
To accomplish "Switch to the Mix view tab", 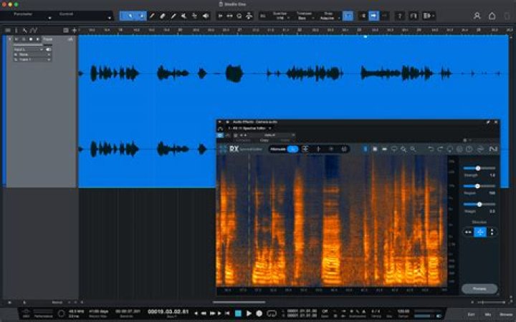I will point(488,315).
